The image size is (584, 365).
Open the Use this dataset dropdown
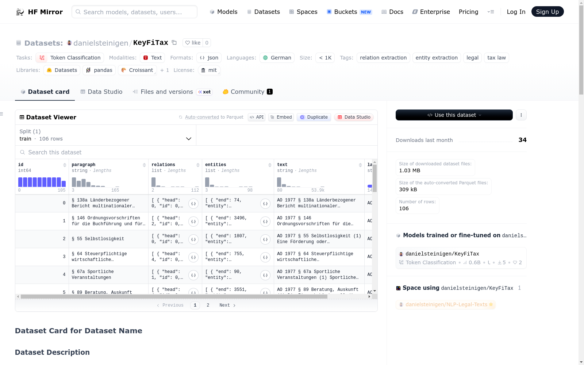click(x=454, y=115)
